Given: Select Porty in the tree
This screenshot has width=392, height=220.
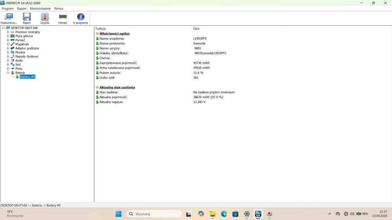Looking at the screenshot, I should pyautogui.click(x=19, y=68).
